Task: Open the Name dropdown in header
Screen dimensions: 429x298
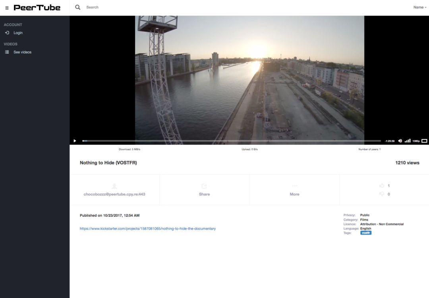Action: [419, 7]
